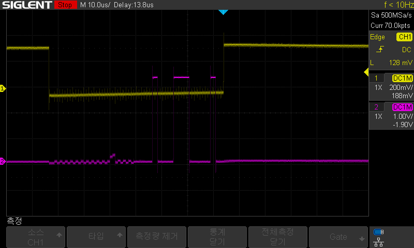The width and height of the screenshot is (414, 248).
Task: Click the rising edge trigger slope icon
Action: click(x=380, y=49)
